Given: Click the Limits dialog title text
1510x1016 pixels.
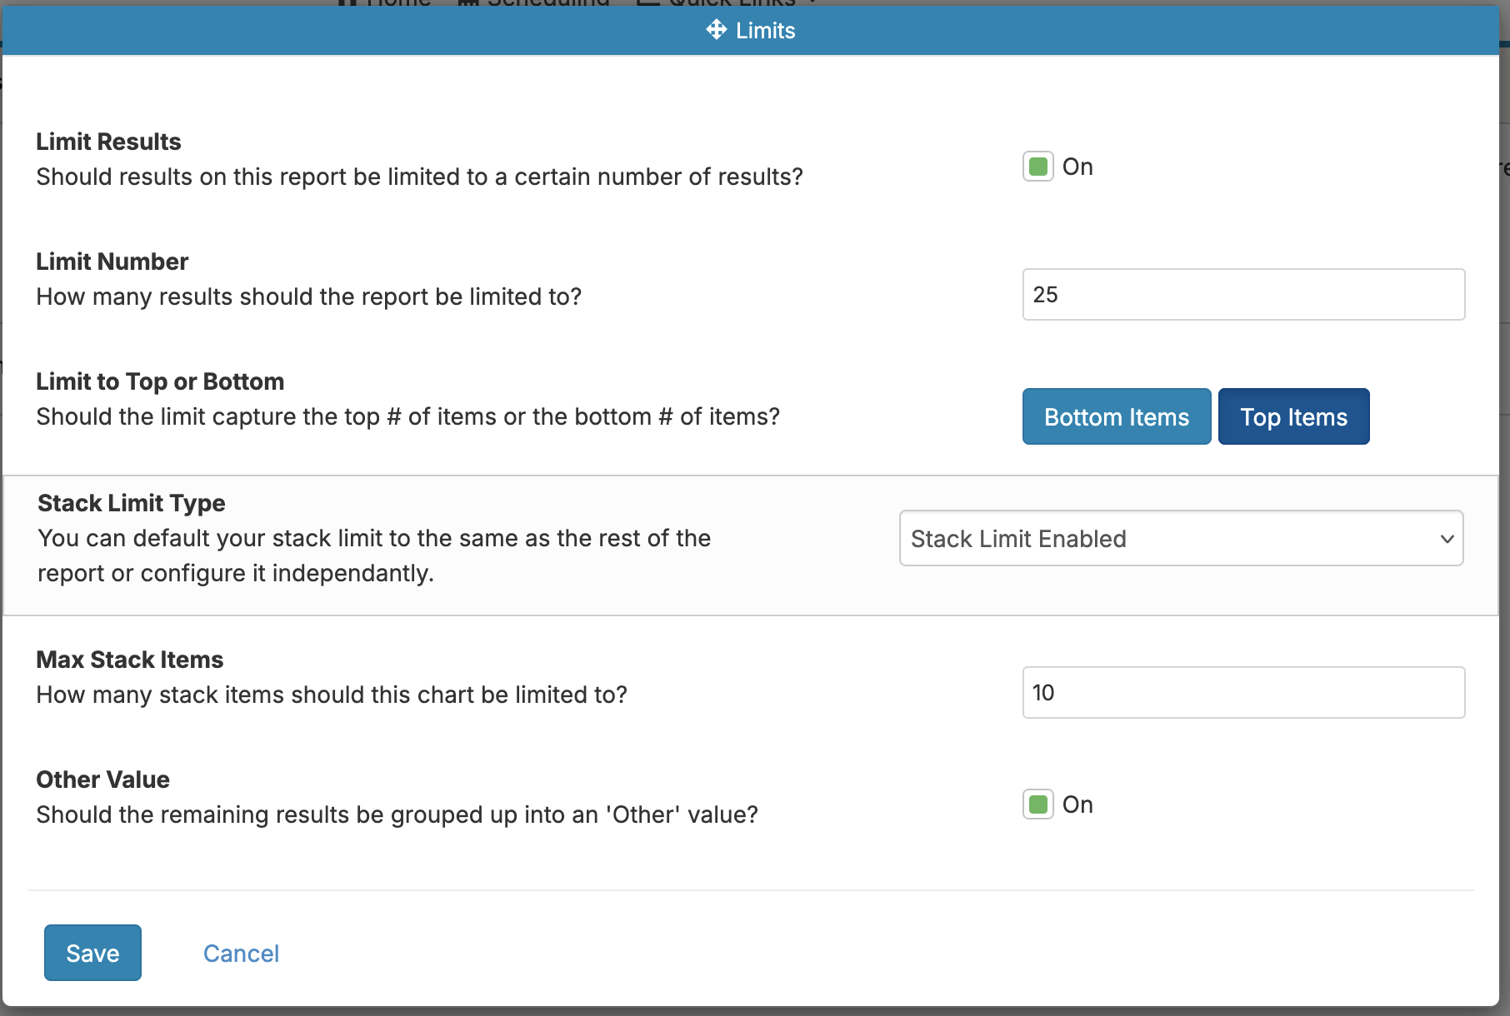Looking at the screenshot, I should tap(765, 31).
